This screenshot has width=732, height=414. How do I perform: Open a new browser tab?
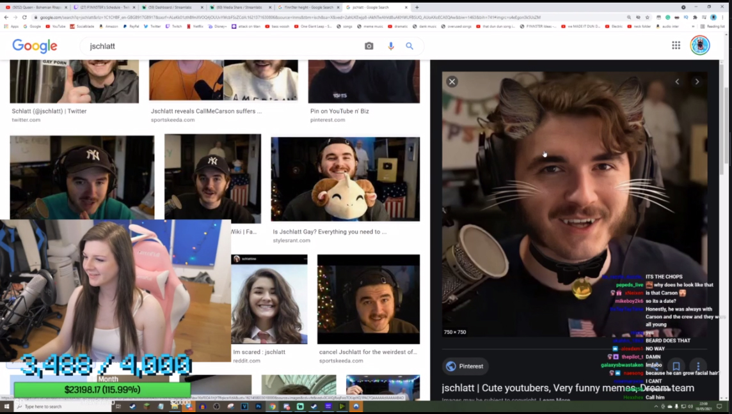click(417, 8)
